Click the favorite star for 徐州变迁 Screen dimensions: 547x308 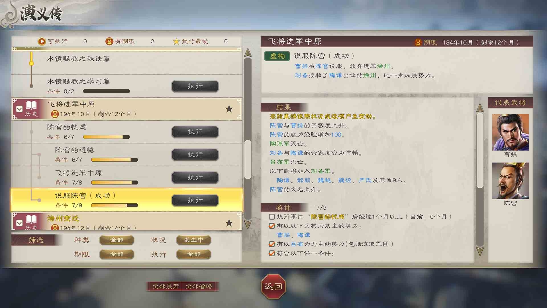[229, 223]
